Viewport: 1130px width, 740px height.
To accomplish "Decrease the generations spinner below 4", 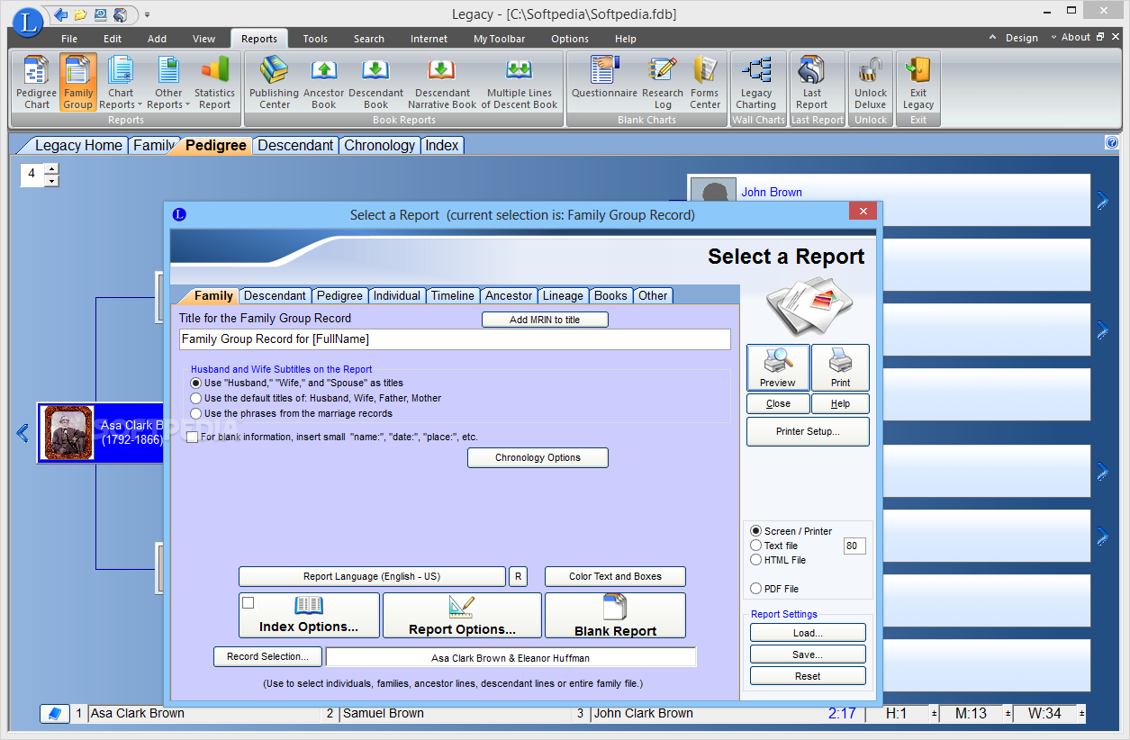I will tap(51, 181).
